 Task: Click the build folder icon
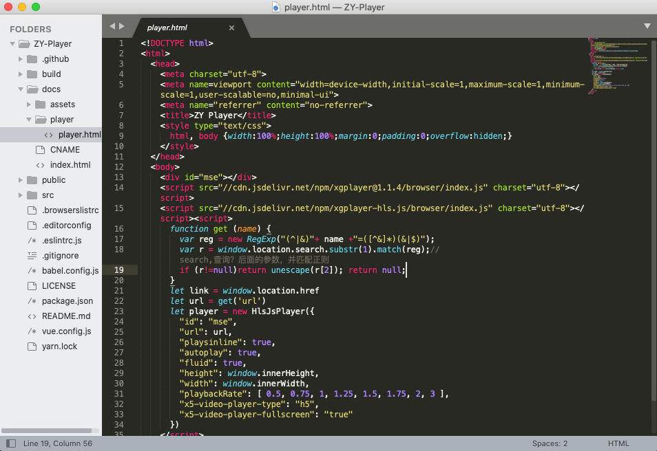point(32,74)
